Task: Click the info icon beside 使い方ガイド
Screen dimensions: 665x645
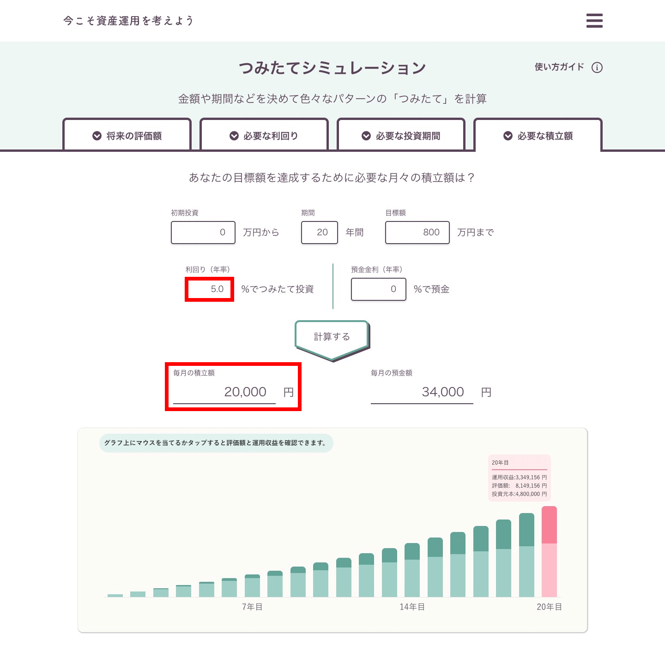Action: 597,67
